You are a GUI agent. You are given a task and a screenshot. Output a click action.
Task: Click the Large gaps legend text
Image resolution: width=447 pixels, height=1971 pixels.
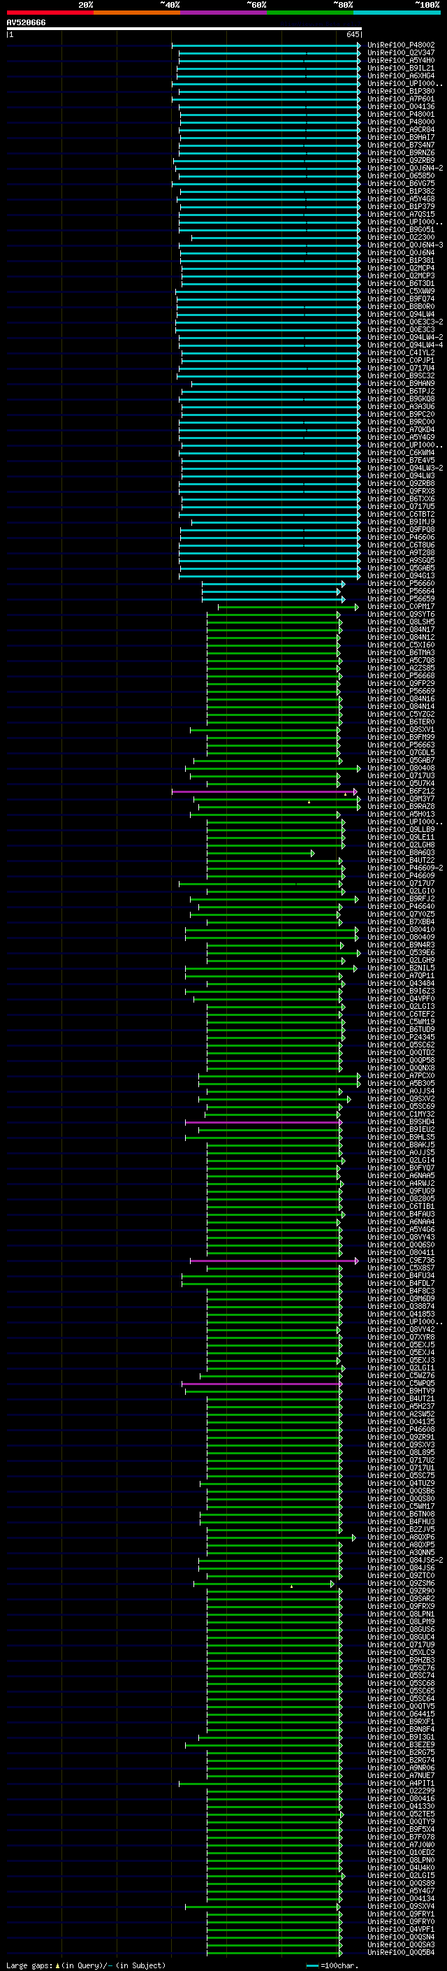point(30,1965)
